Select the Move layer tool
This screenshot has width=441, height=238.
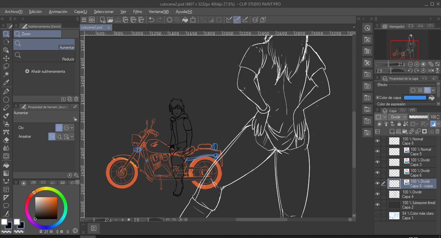6,58
